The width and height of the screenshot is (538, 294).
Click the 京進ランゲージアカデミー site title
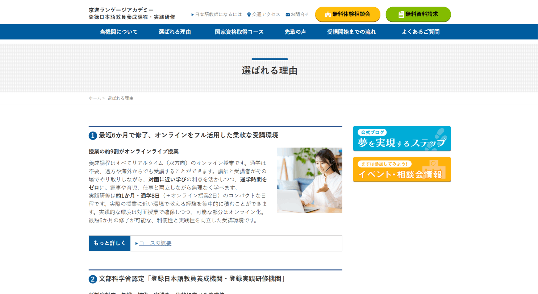(x=121, y=10)
